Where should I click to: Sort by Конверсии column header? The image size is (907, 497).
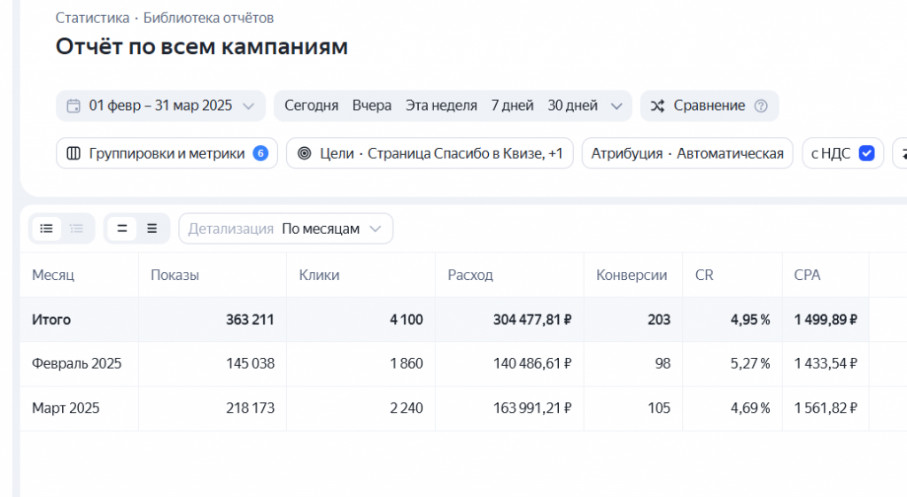click(x=632, y=275)
